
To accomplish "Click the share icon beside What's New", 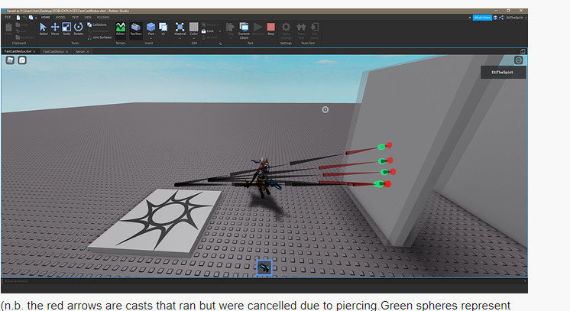I will pos(501,18).
